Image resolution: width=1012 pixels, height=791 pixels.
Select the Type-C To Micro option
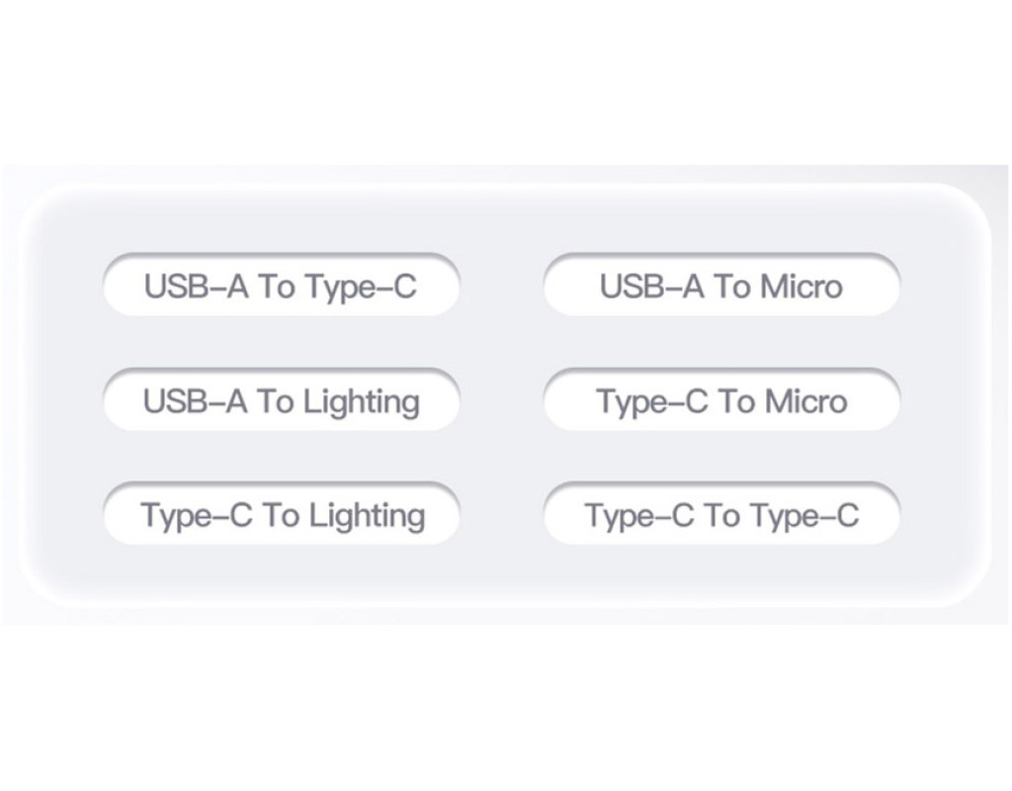(721, 401)
